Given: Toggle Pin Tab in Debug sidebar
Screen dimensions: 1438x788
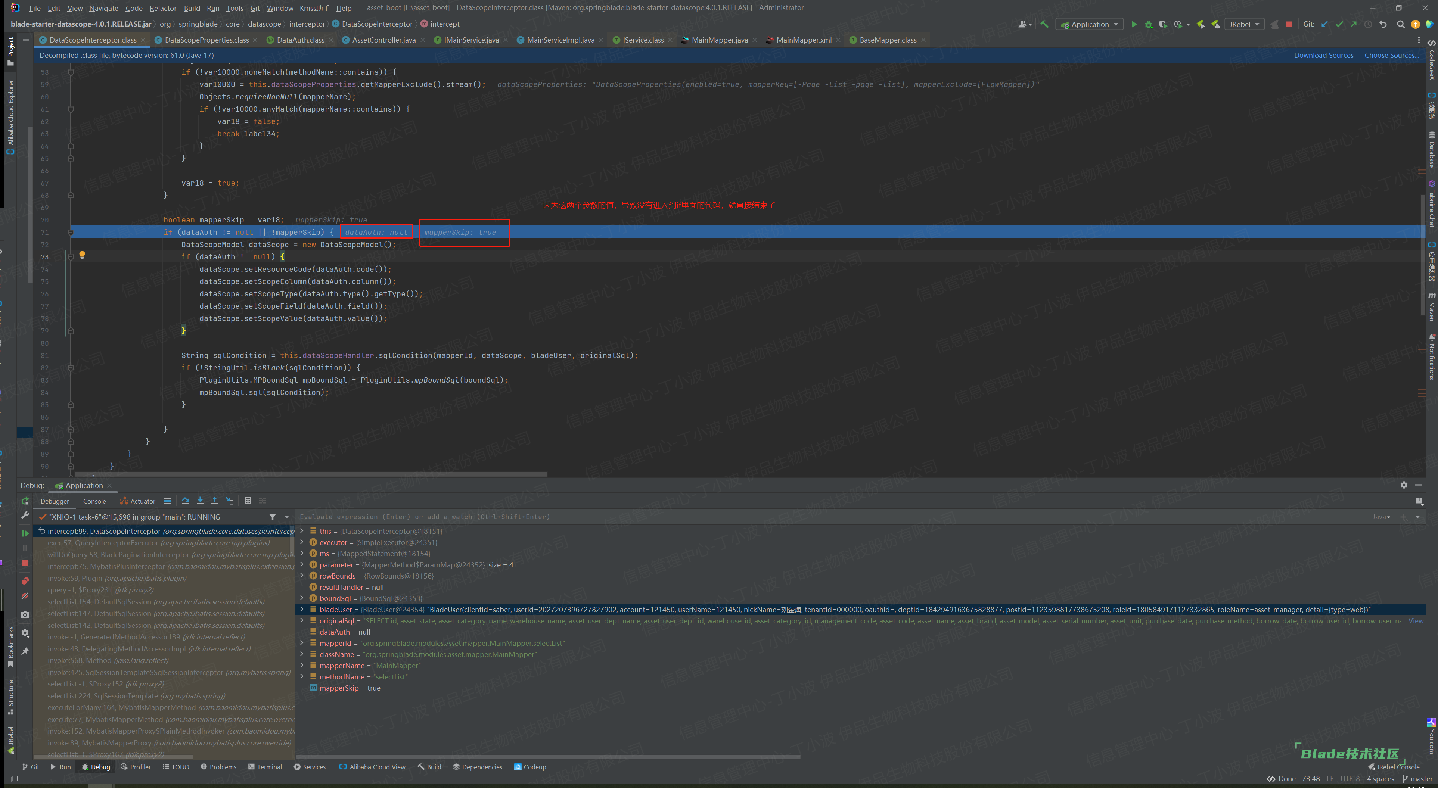Looking at the screenshot, I should (x=25, y=651).
